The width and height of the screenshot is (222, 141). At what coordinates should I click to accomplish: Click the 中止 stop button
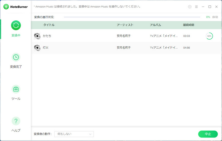pyautogui.click(x=208, y=134)
